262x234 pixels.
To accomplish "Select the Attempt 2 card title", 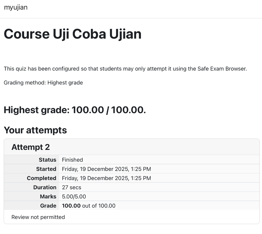I will coord(31,147).
